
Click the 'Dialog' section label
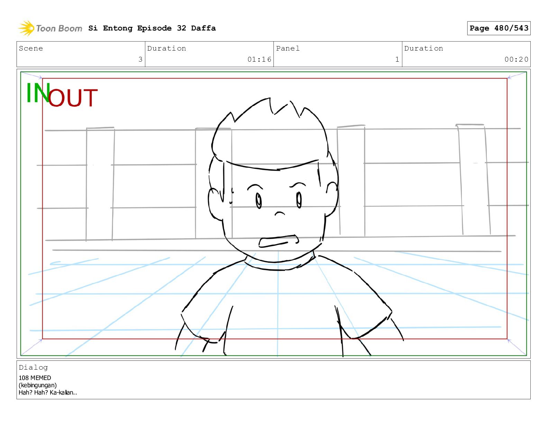click(33, 368)
